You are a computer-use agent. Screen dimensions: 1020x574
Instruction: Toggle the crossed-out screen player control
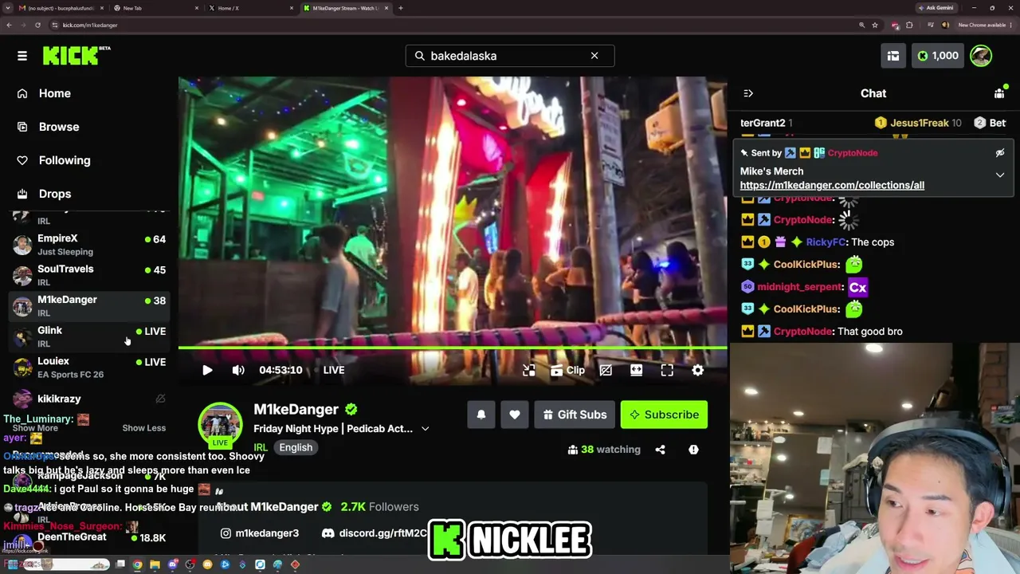tap(606, 370)
